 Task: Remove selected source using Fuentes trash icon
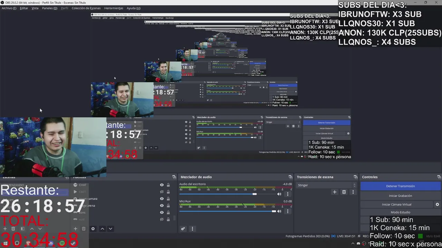tap(84, 229)
